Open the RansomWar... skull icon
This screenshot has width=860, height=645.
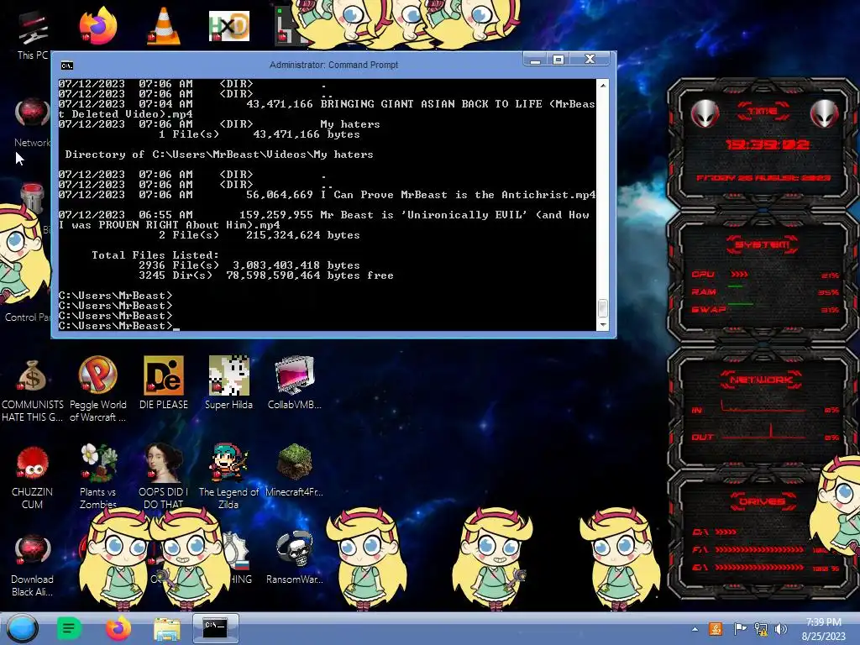[295, 558]
